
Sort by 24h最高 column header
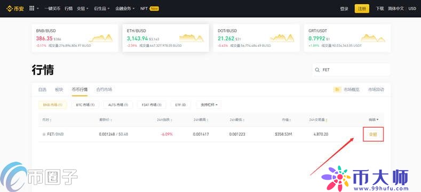tap(201, 120)
